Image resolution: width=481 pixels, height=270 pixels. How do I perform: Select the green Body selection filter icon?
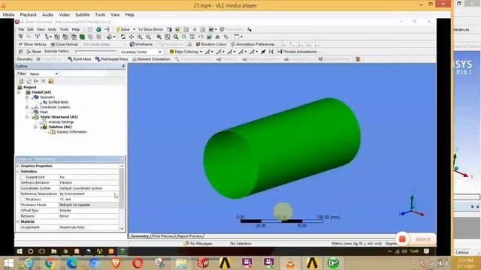tap(82, 37)
